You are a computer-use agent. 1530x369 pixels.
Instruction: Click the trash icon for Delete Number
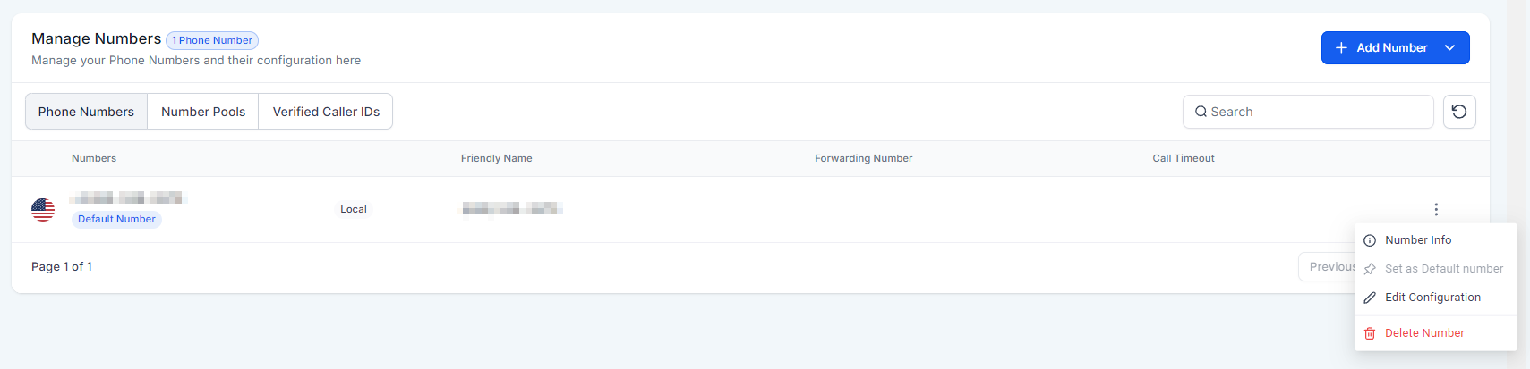click(1370, 333)
